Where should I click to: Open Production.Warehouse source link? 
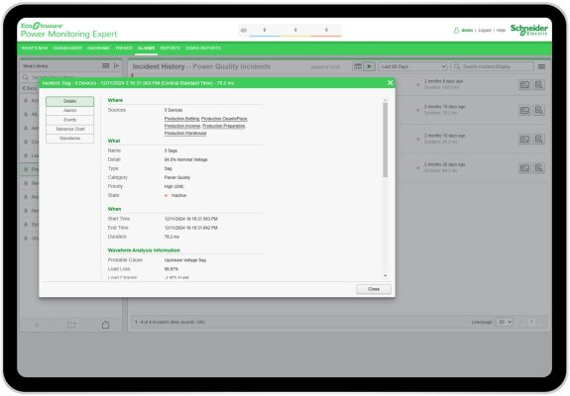(x=185, y=134)
